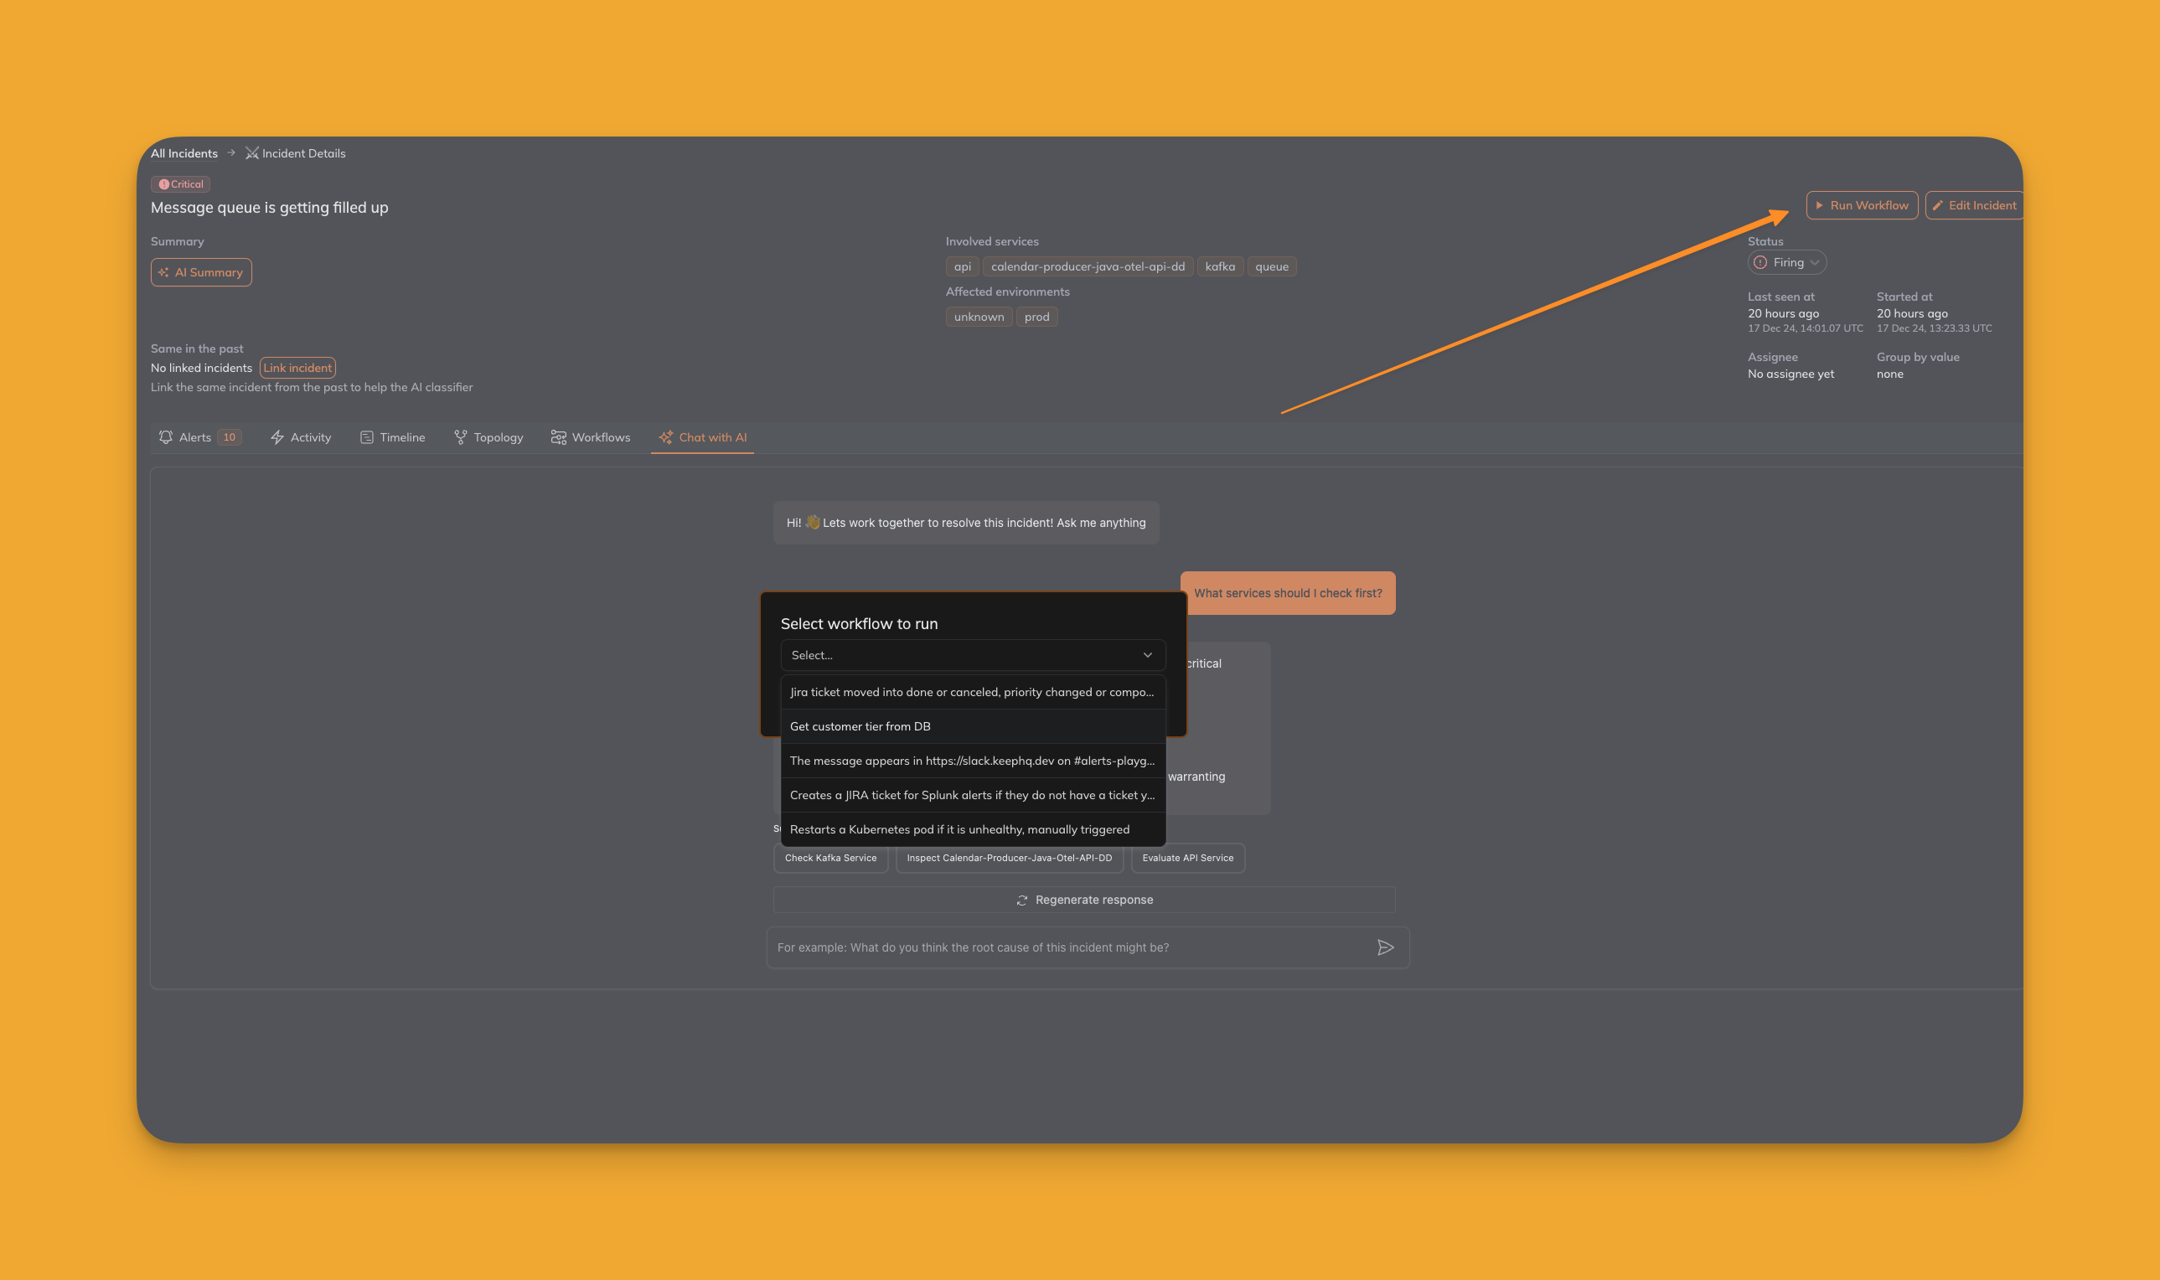Viewport: 2160px width, 1280px height.
Task: Click the Edit Incident button
Action: coord(1974,205)
